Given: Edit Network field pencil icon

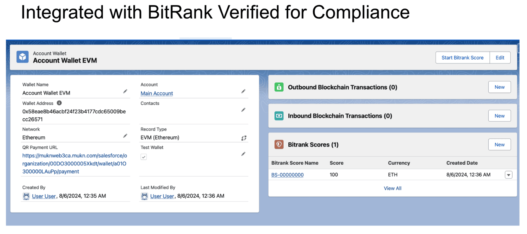Looking at the screenshot, I should click(x=125, y=136).
